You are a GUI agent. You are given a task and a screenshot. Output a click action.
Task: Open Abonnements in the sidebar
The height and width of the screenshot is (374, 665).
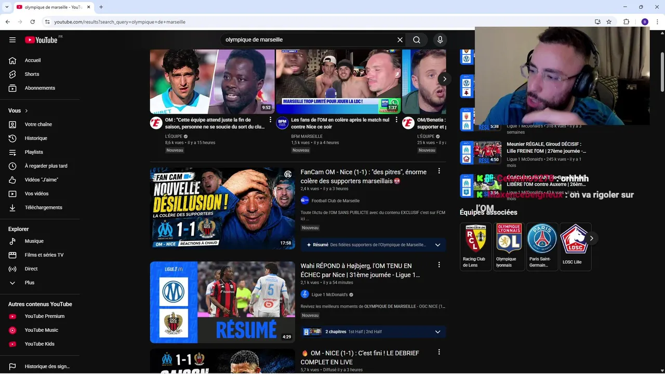click(39, 88)
